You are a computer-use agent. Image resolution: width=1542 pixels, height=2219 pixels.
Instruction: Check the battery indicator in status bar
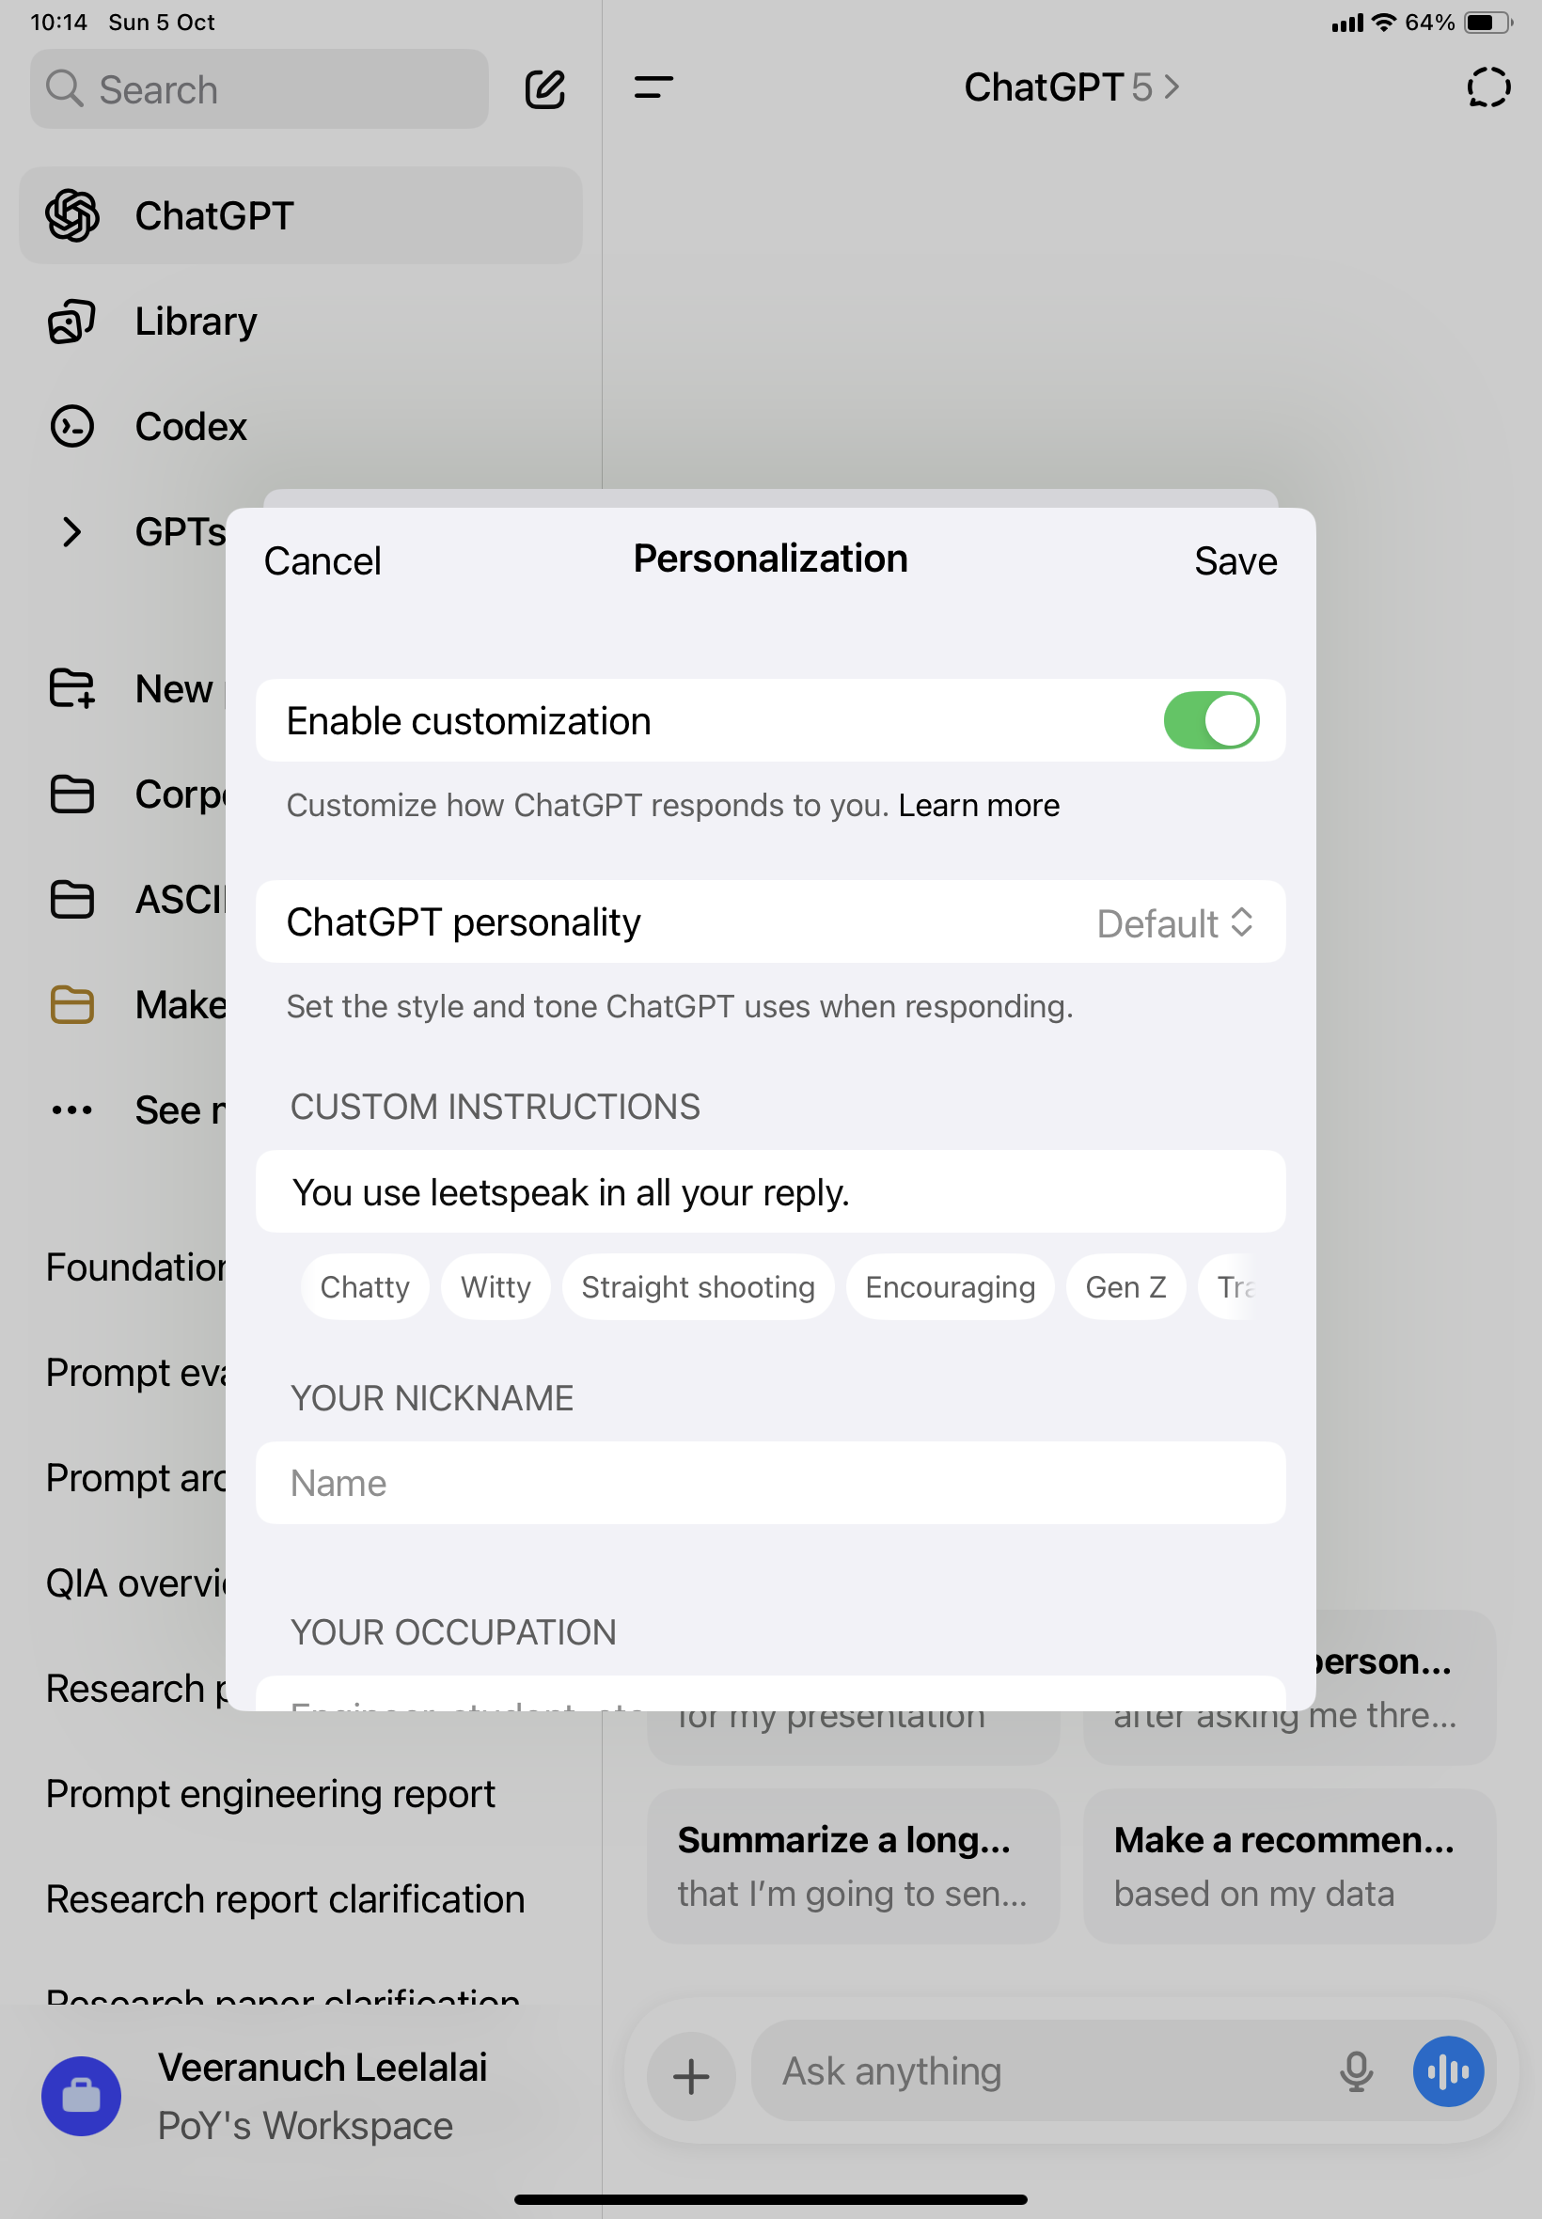[x=1487, y=23]
